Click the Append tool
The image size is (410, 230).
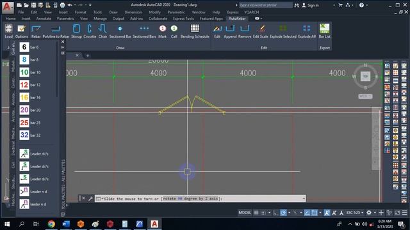pyautogui.click(x=230, y=31)
